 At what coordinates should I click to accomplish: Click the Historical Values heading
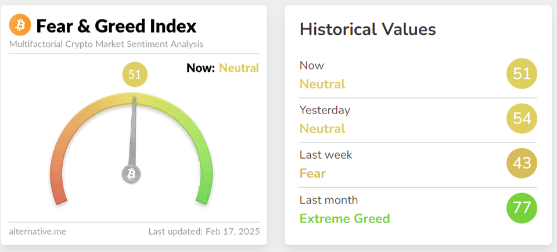click(x=368, y=29)
